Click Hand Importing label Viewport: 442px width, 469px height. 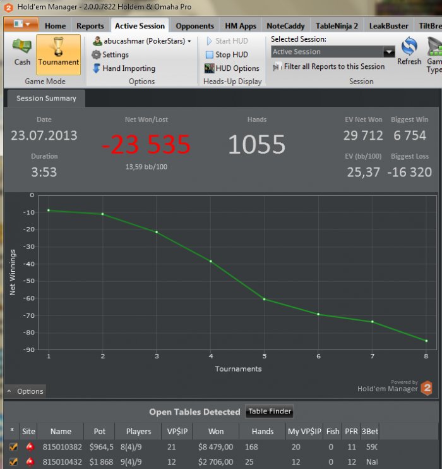(129, 68)
